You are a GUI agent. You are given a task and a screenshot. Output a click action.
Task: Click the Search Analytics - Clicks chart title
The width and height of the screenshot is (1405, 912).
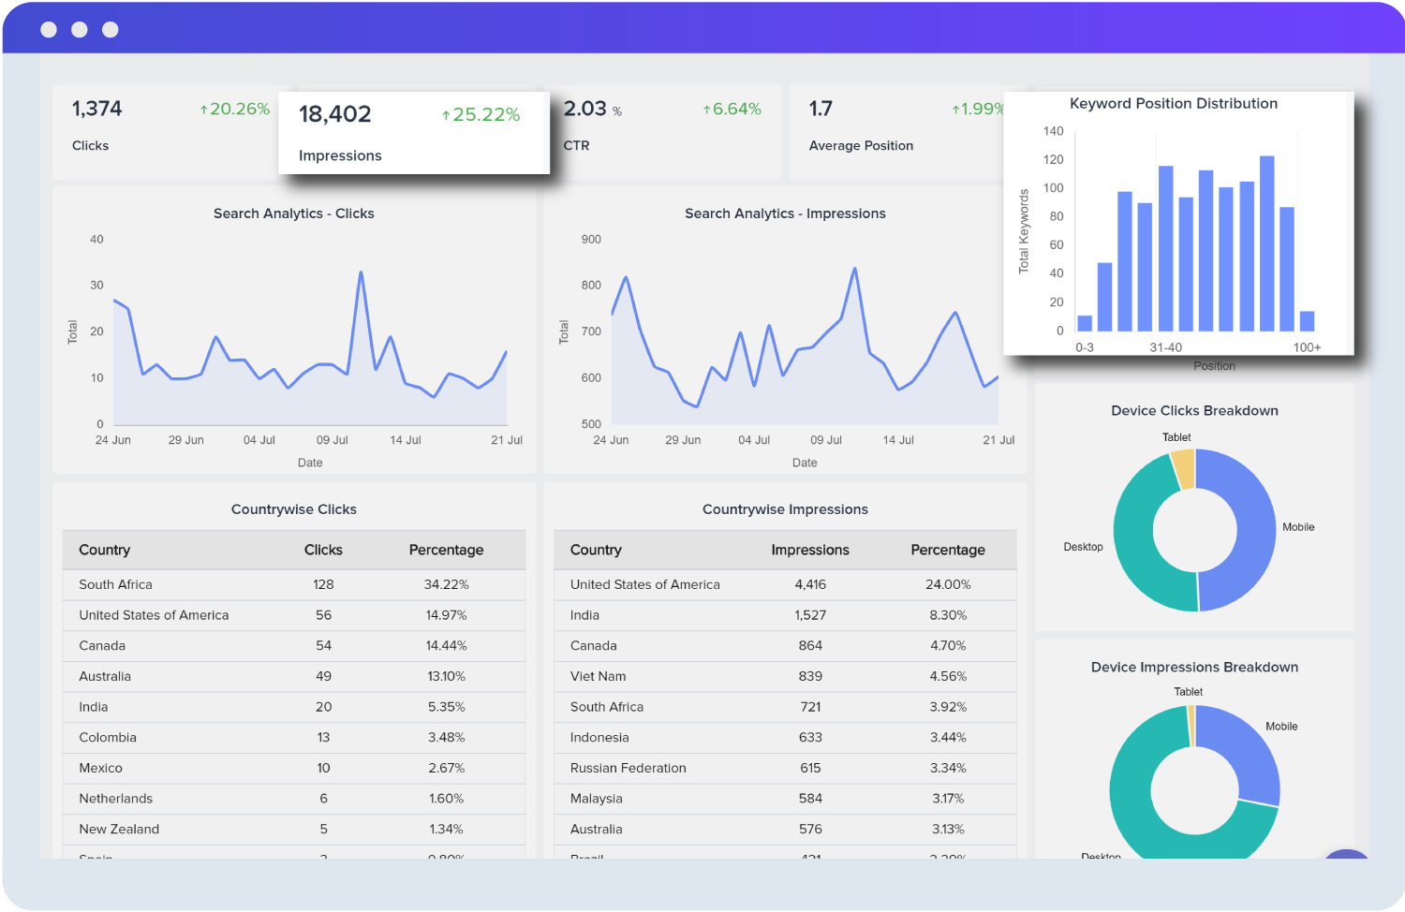coord(293,213)
